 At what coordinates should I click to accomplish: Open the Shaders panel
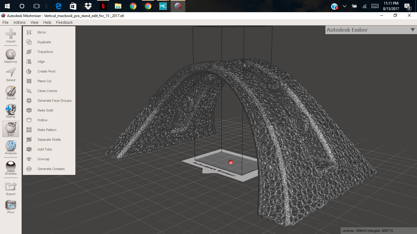point(11,168)
